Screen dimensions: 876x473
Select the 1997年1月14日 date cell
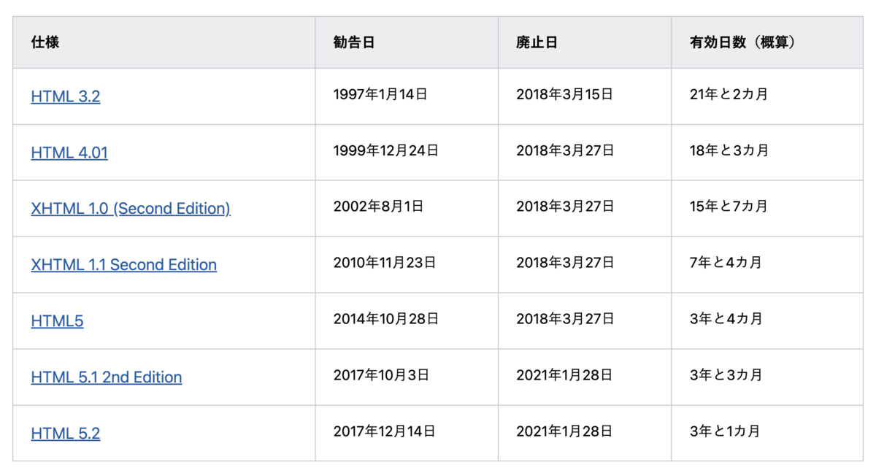[x=380, y=94]
